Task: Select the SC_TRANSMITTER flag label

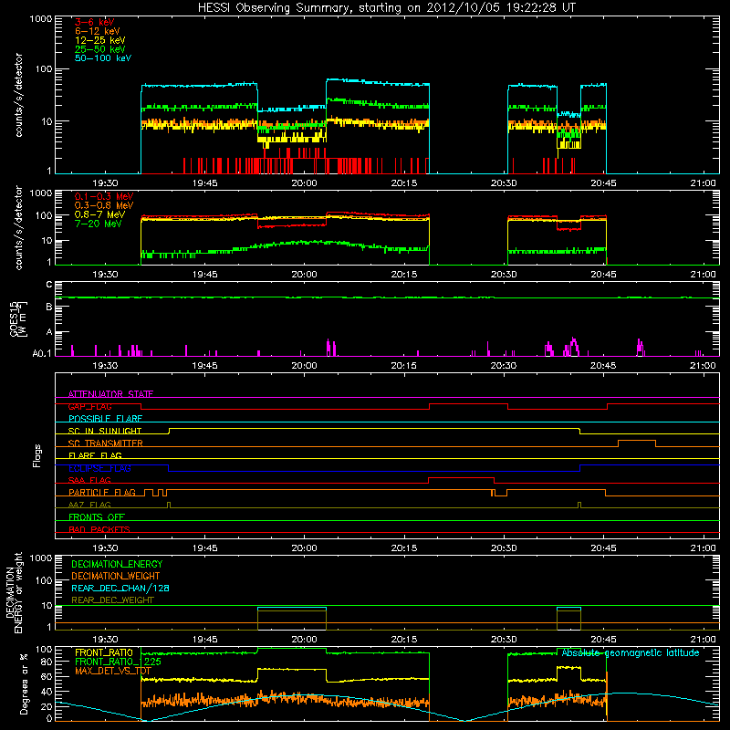Action: coord(106,443)
